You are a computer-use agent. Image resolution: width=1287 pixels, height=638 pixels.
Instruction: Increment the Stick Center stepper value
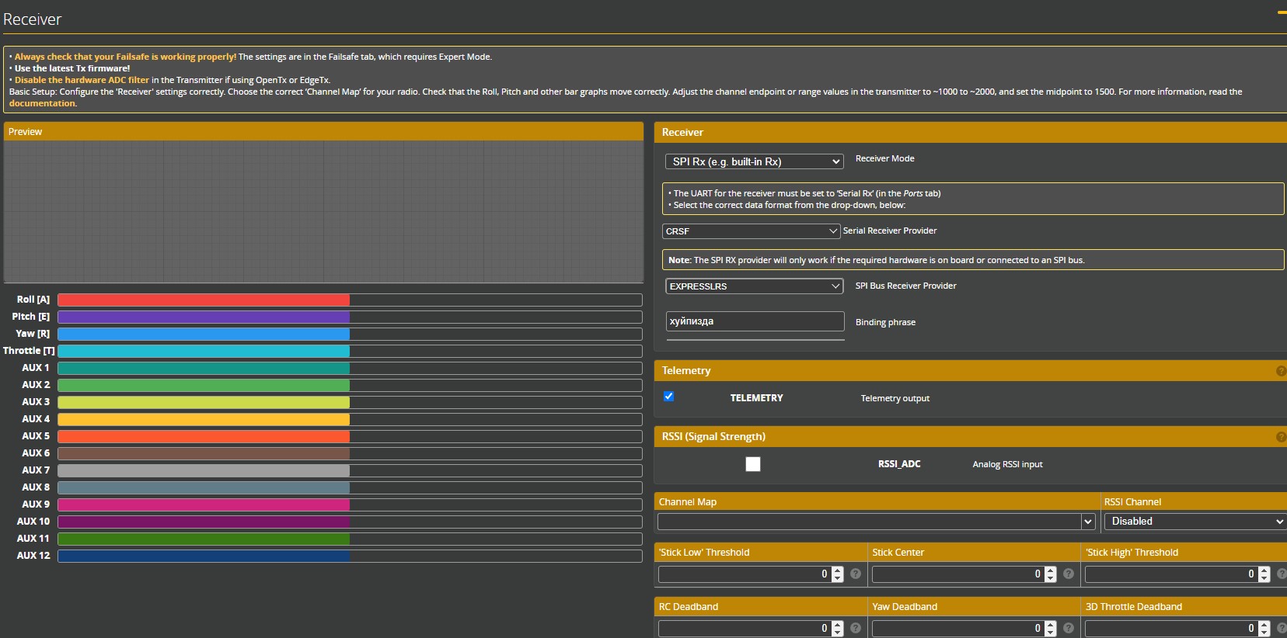click(x=1051, y=570)
